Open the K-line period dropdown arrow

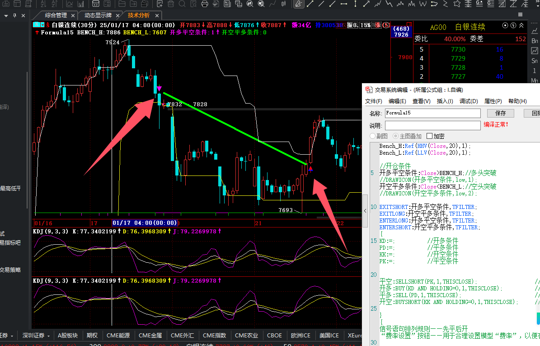[42, 25]
